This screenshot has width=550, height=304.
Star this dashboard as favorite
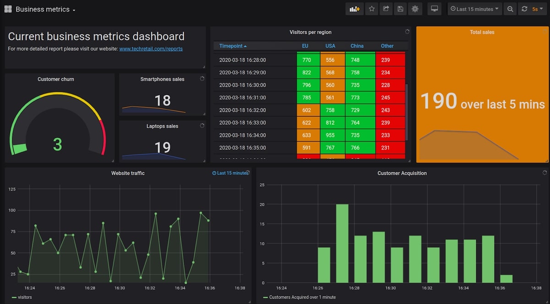point(372,9)
